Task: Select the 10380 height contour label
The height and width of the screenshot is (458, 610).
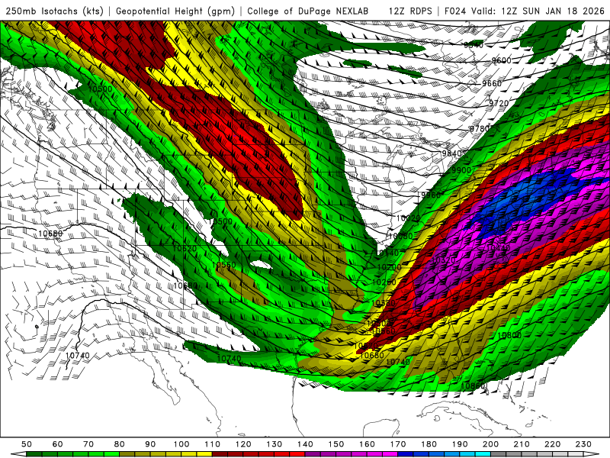Action: pyautogui.click(x=384, y=302)
